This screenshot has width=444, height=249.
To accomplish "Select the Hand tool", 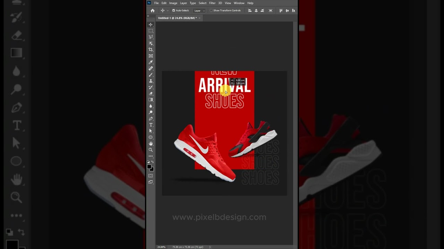I will (151, 144).
